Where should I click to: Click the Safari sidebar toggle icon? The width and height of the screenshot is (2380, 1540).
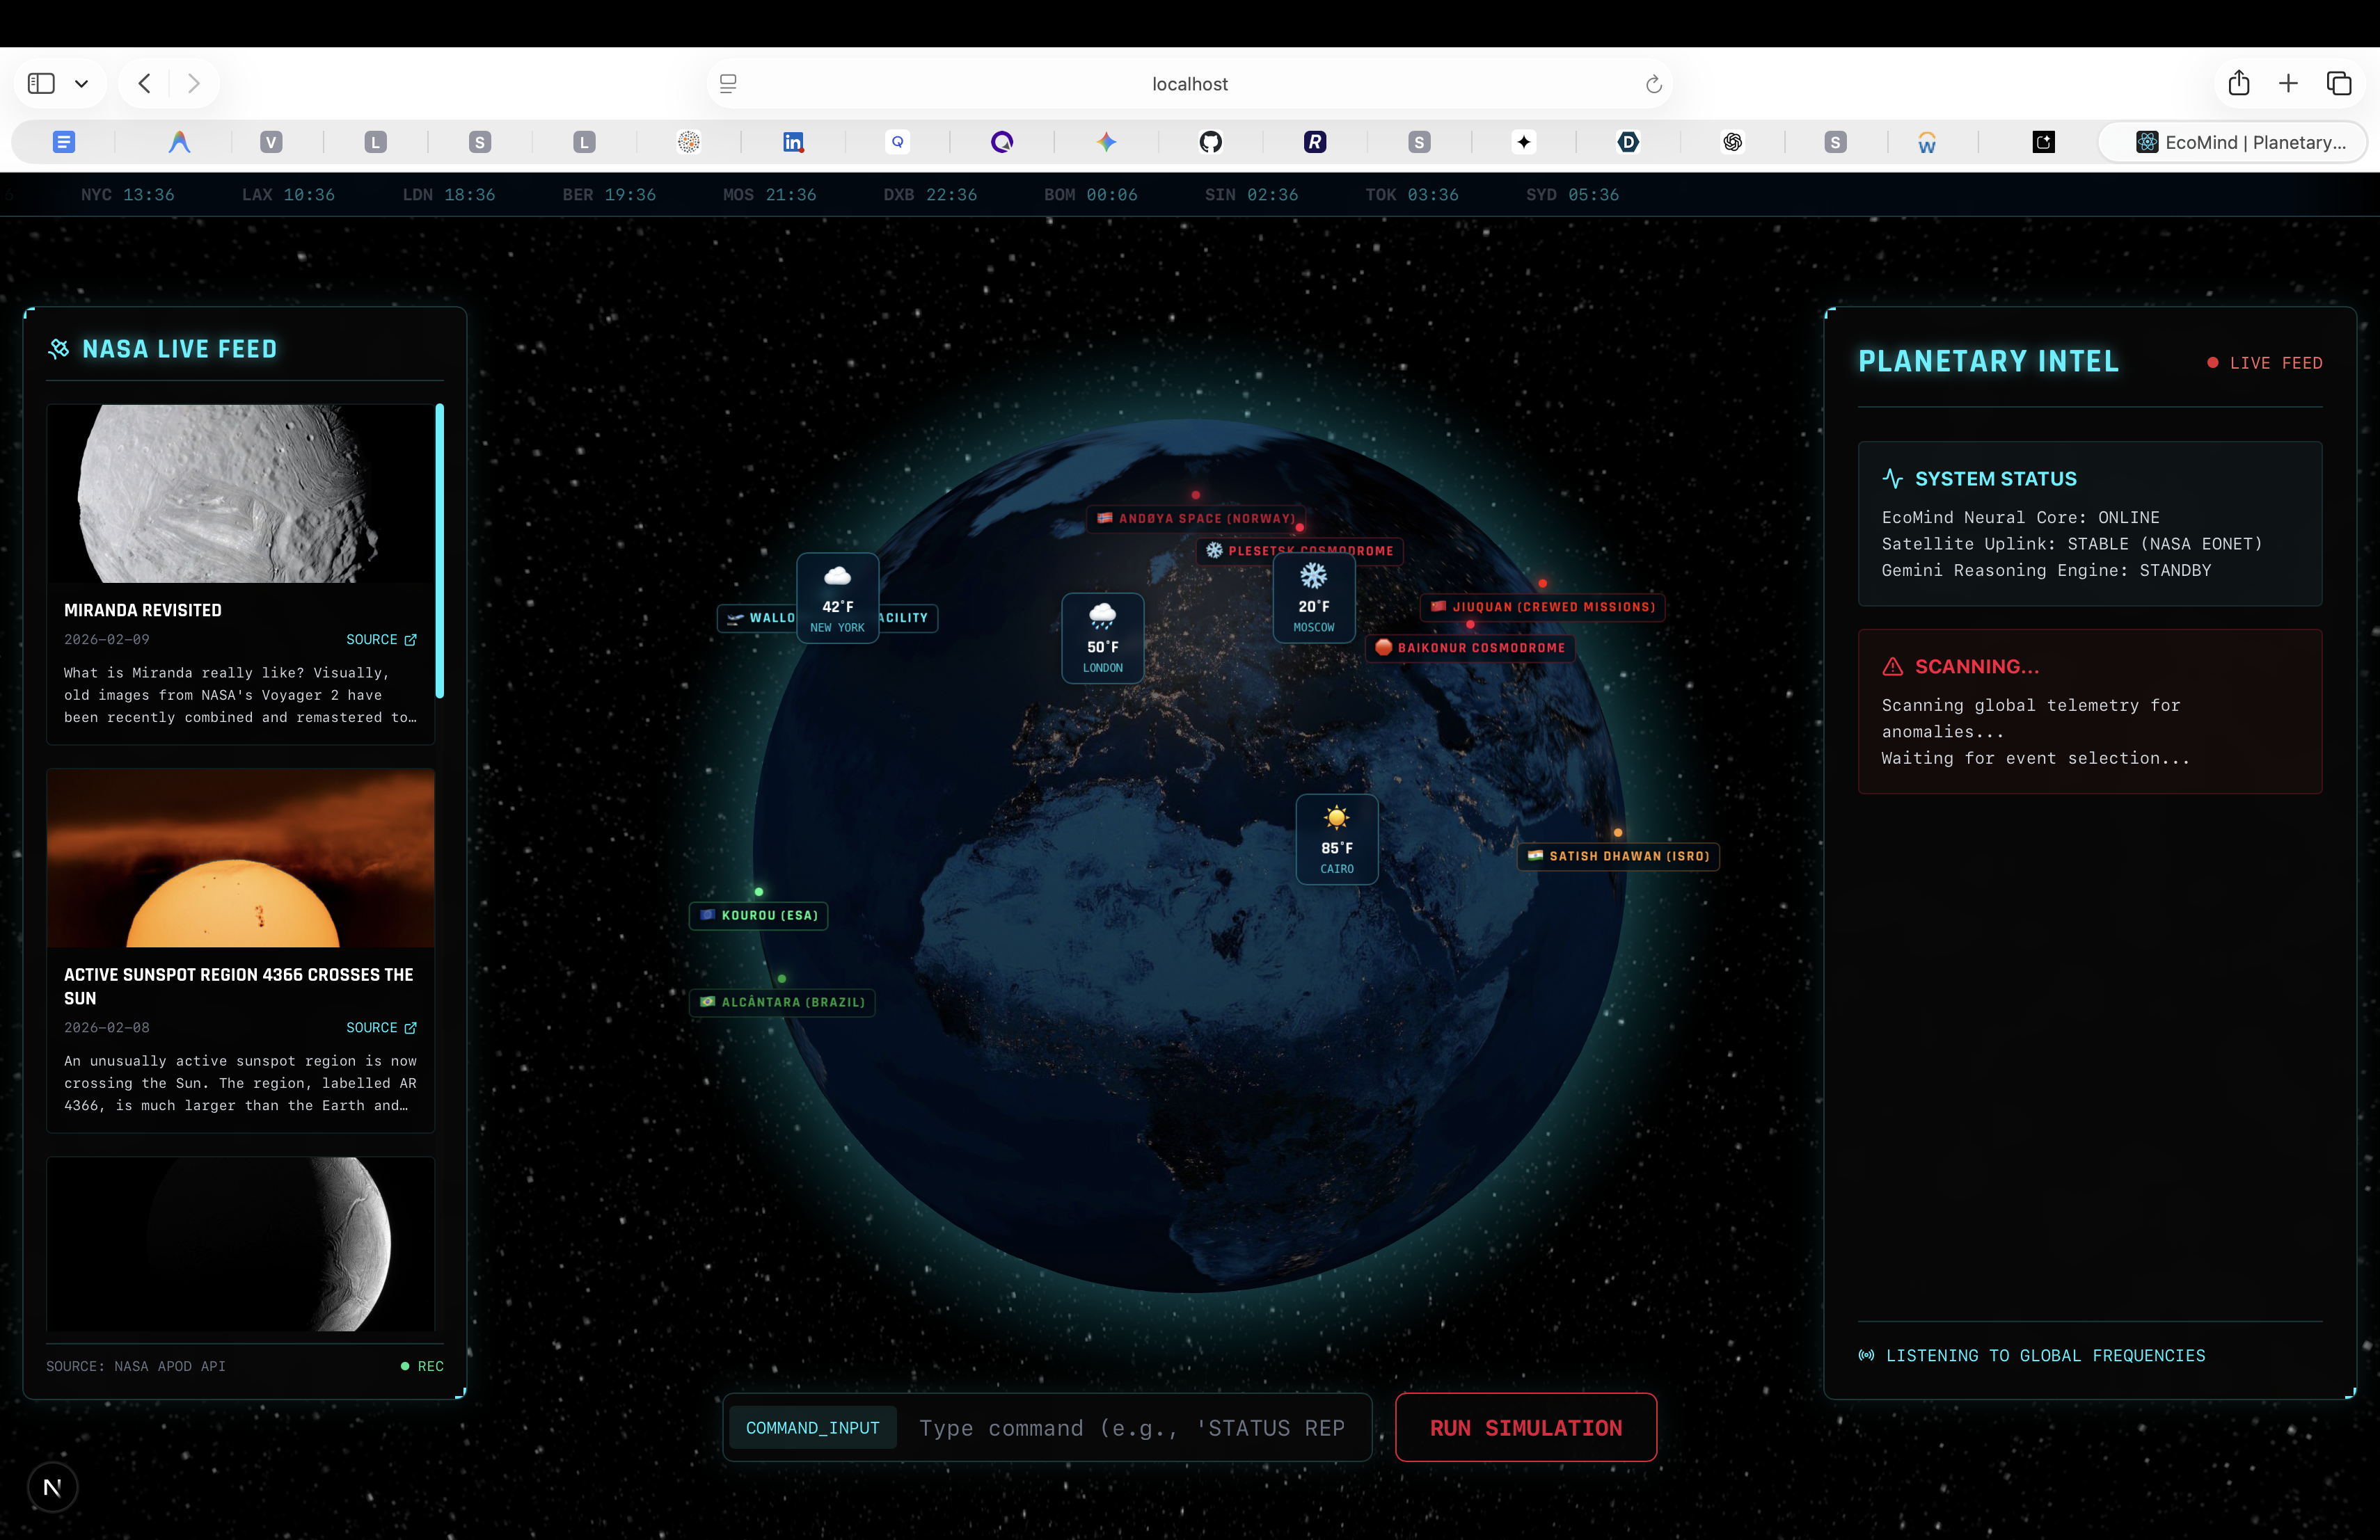pos(41,83)
